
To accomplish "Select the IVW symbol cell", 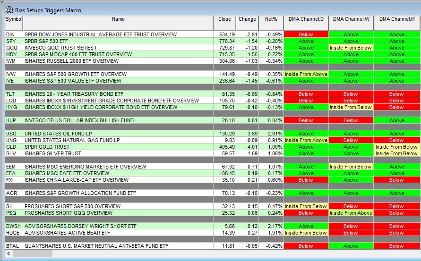I will [x=14, y=74].
